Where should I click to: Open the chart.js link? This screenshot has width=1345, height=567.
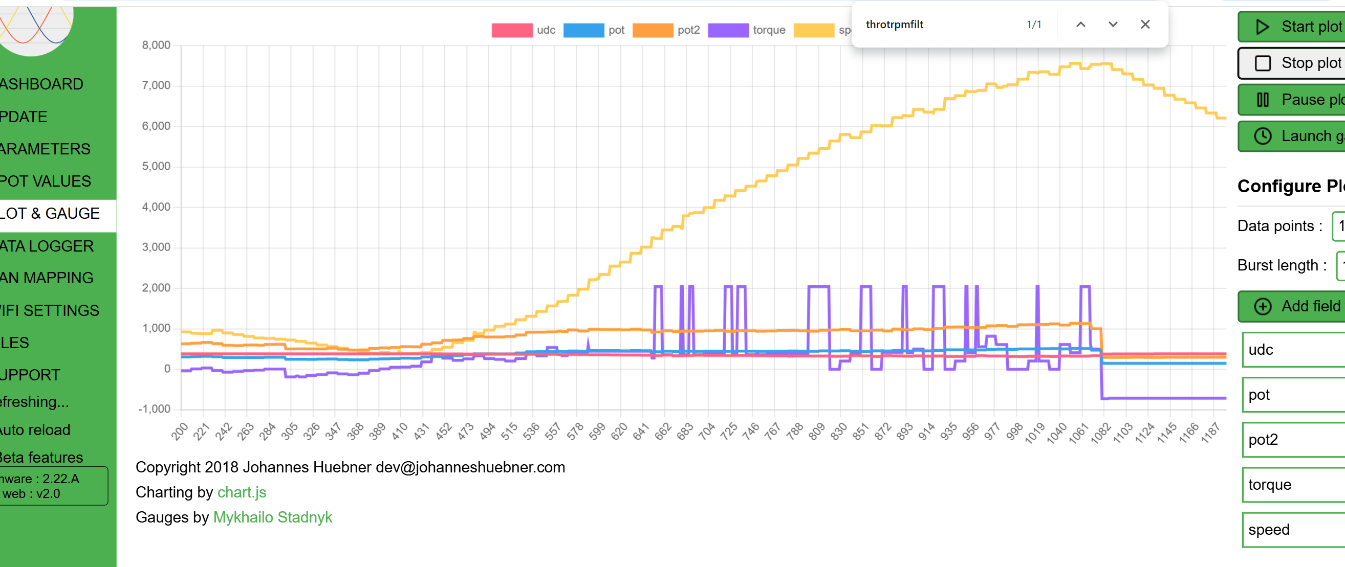pyautogui.click(x=241, y=492)
